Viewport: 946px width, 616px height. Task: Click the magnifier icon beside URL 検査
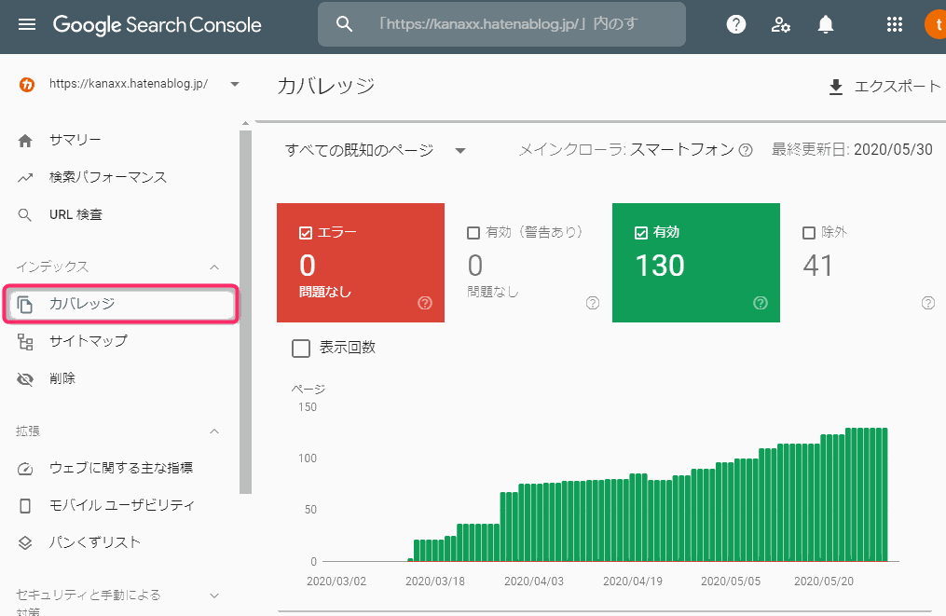tap(25, 214)
